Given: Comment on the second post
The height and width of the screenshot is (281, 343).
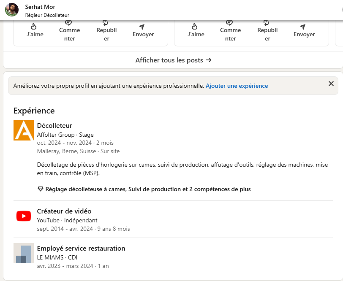Looking at the screenshot, I should [x=230, y=31].
